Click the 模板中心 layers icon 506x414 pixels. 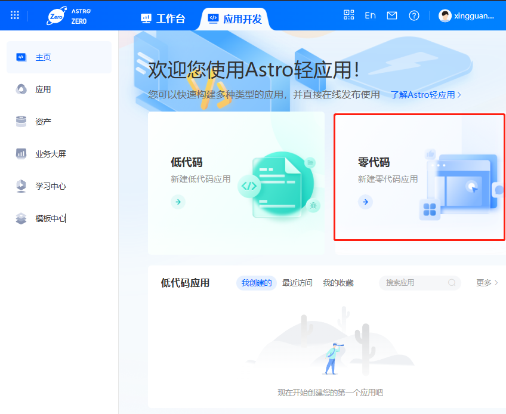pyautogui.click(x=21, y=218)
